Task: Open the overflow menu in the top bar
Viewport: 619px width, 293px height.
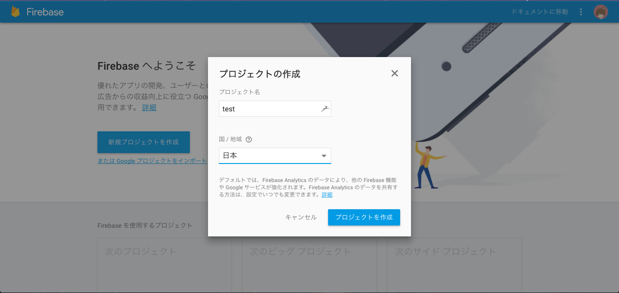Action: 581,11
